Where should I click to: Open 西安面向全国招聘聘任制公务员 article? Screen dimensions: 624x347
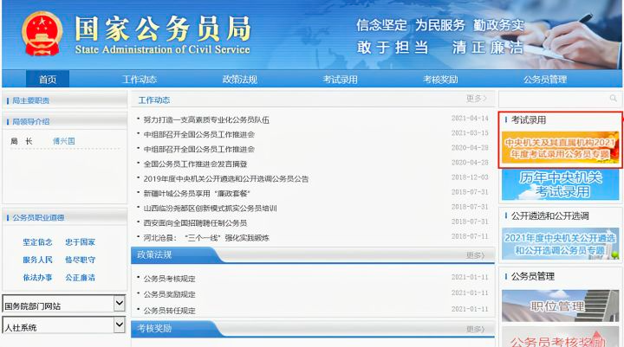195,222
